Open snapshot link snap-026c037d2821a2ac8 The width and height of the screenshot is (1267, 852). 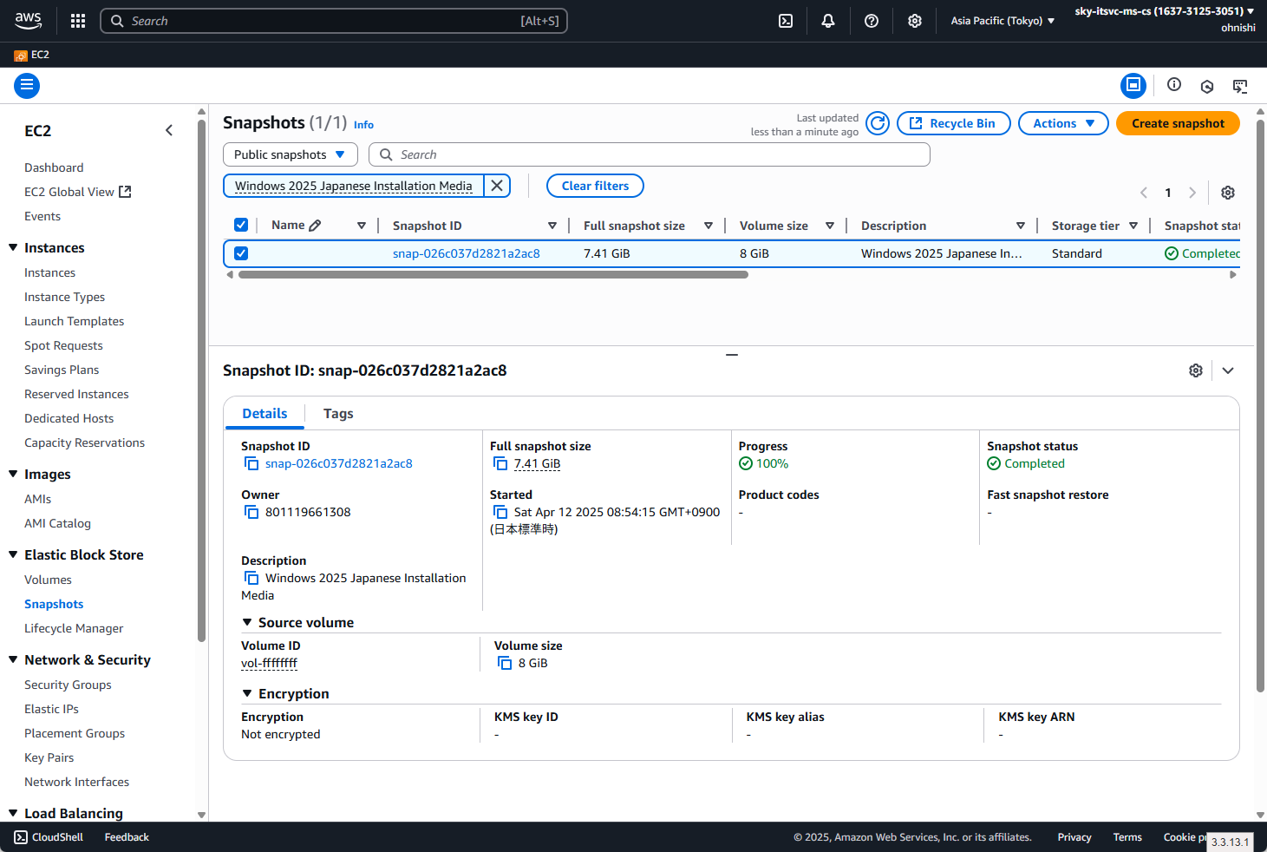(x=466, y=252)
